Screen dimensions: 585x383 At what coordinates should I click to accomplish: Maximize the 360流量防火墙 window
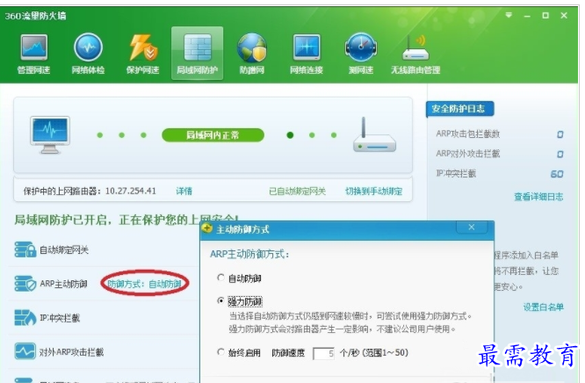click(545, 15)
